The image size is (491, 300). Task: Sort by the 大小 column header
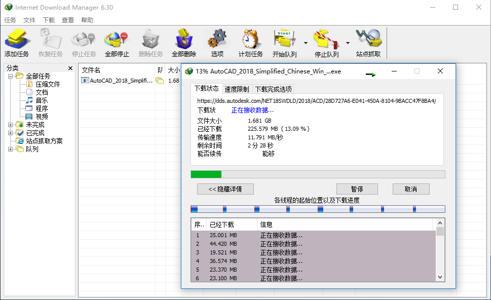pyautogui.click(x=173, y=70)
